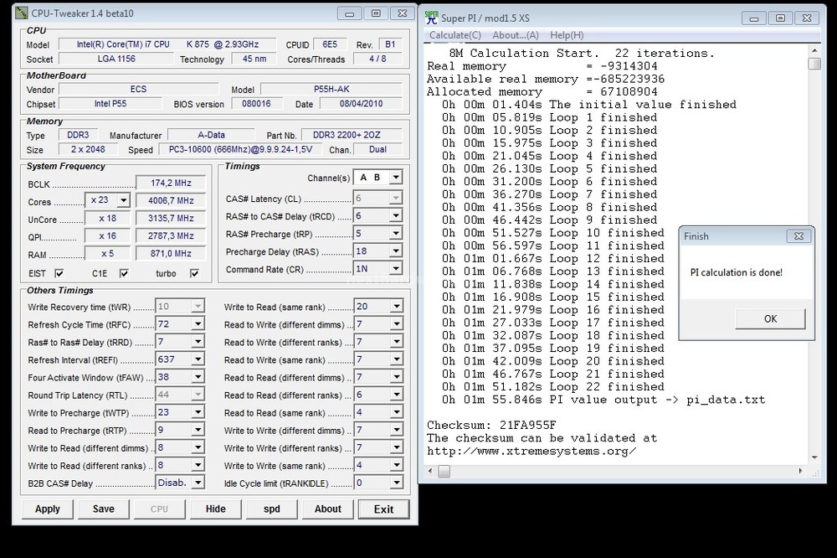The image size is (837, 558).
Task: Minimize the Super PI window
Action: coord(754,18)
